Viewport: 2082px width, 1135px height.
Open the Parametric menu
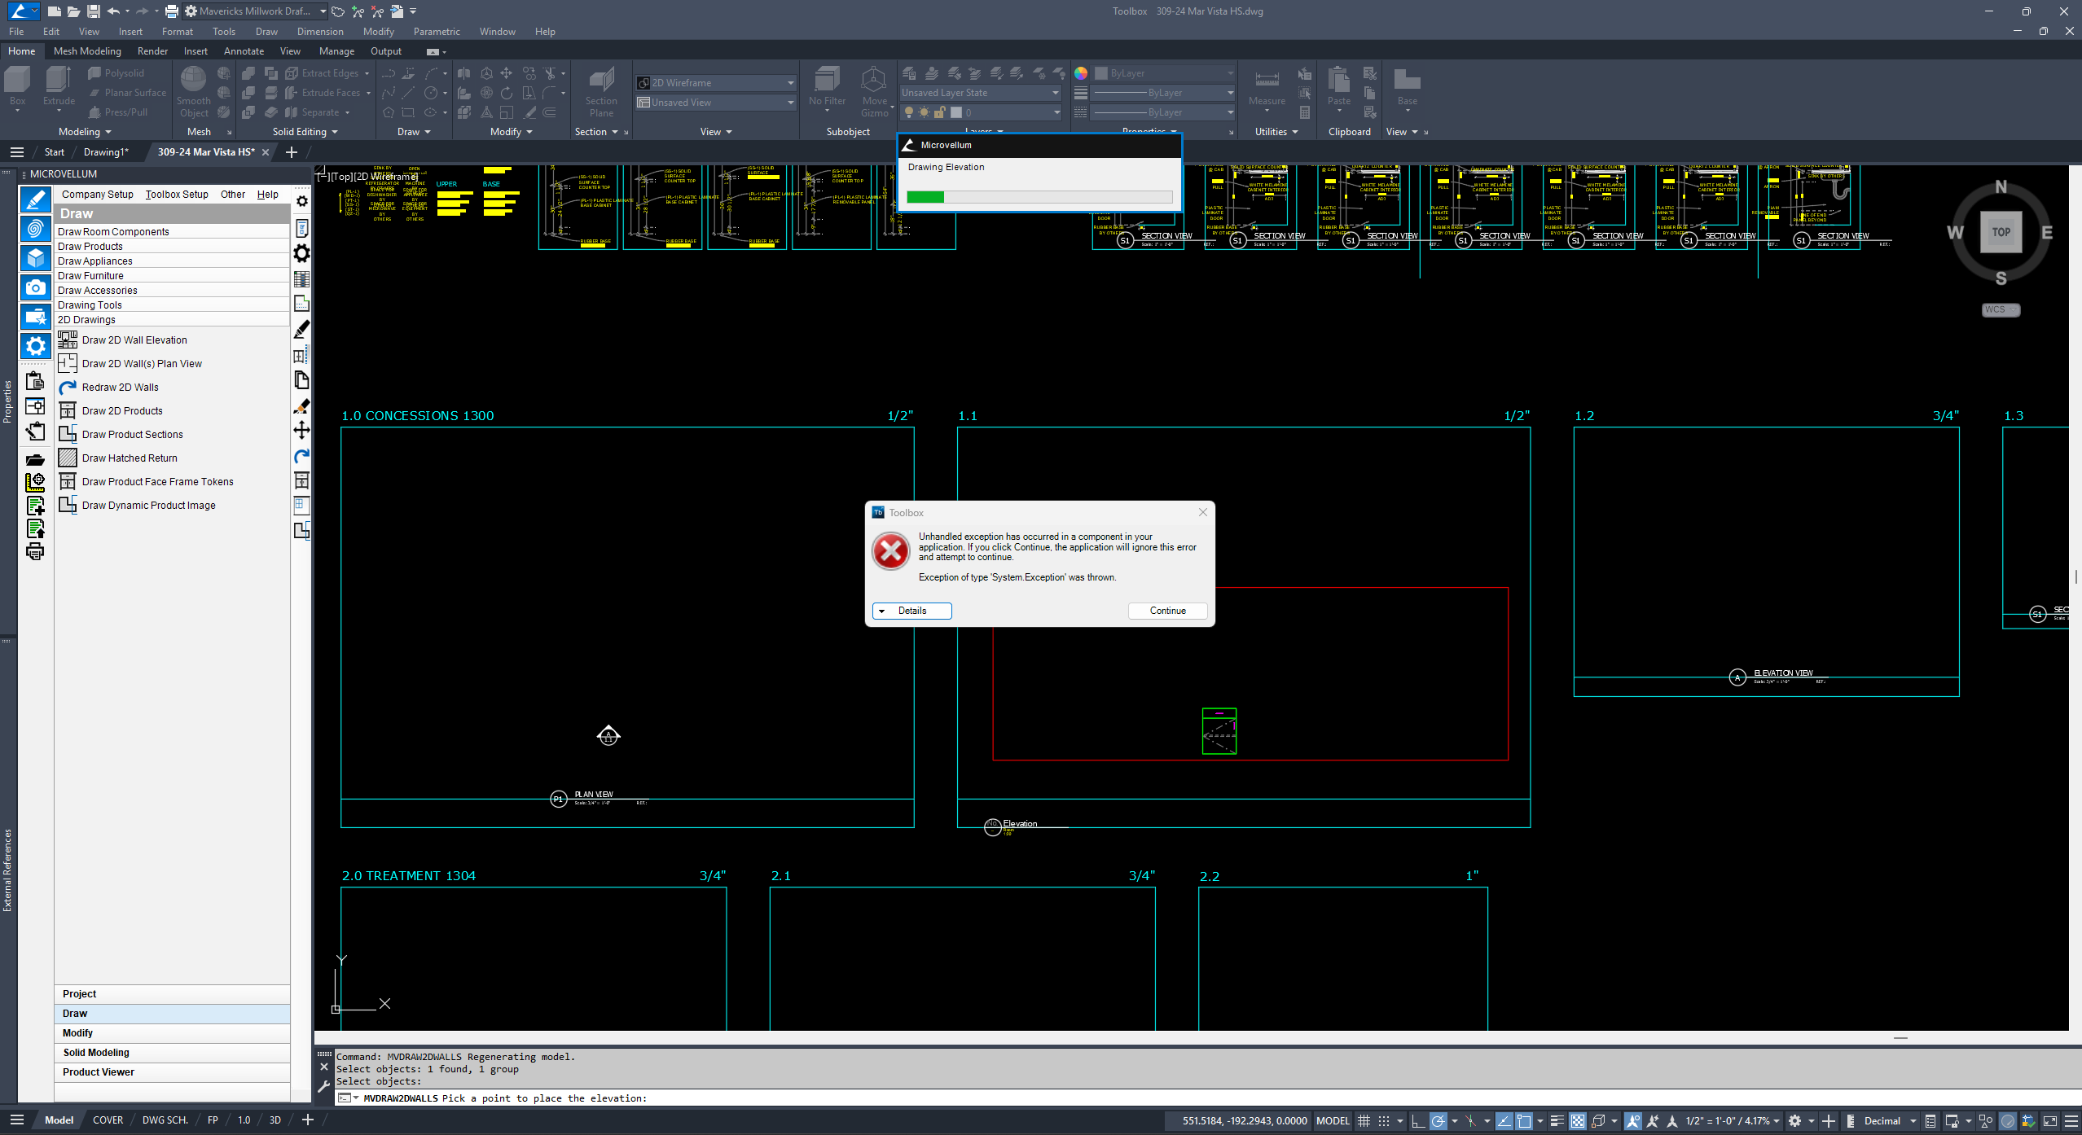(436, 32)
